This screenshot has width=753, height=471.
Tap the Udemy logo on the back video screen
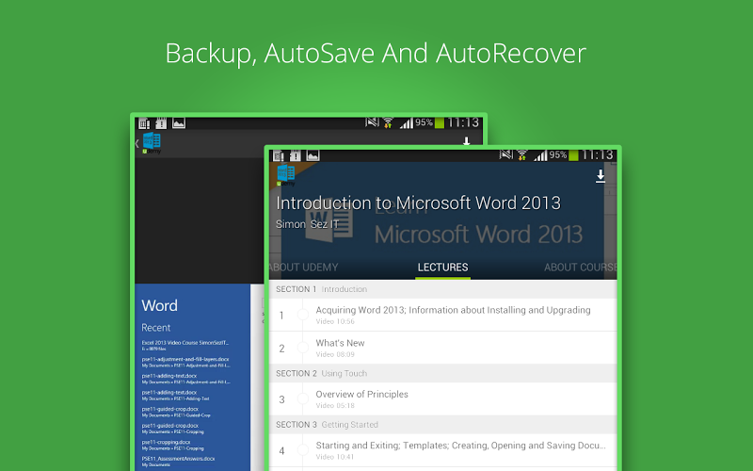point(152,143)
